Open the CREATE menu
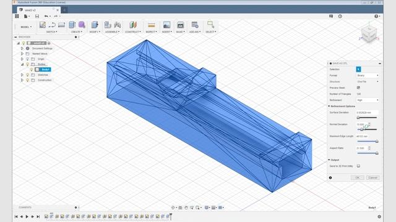 pos(77,32)
